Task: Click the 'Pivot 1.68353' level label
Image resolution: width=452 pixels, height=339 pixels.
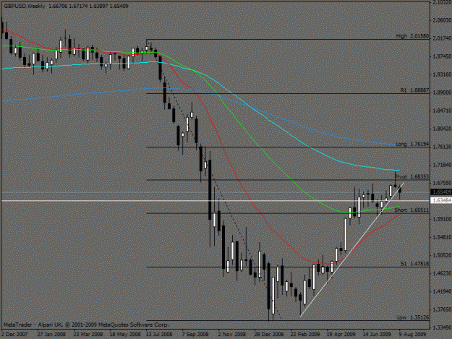Action: pos(412,176)
